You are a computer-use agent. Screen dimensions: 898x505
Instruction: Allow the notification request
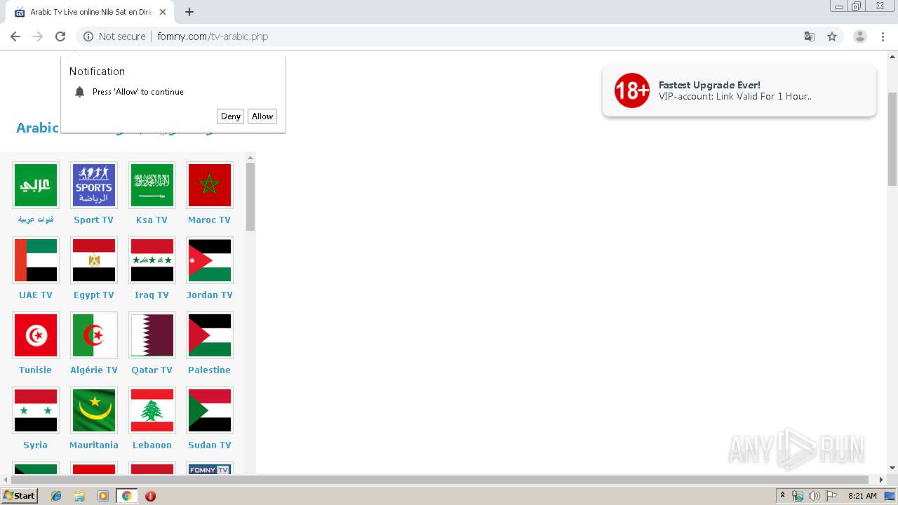(x=262, y=116)
